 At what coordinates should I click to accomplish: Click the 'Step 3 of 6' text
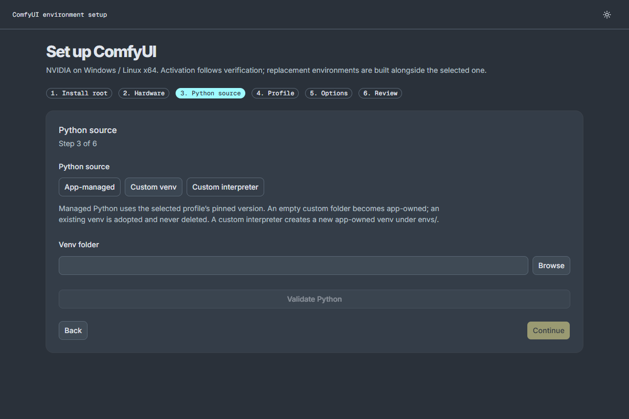point(78,144)
